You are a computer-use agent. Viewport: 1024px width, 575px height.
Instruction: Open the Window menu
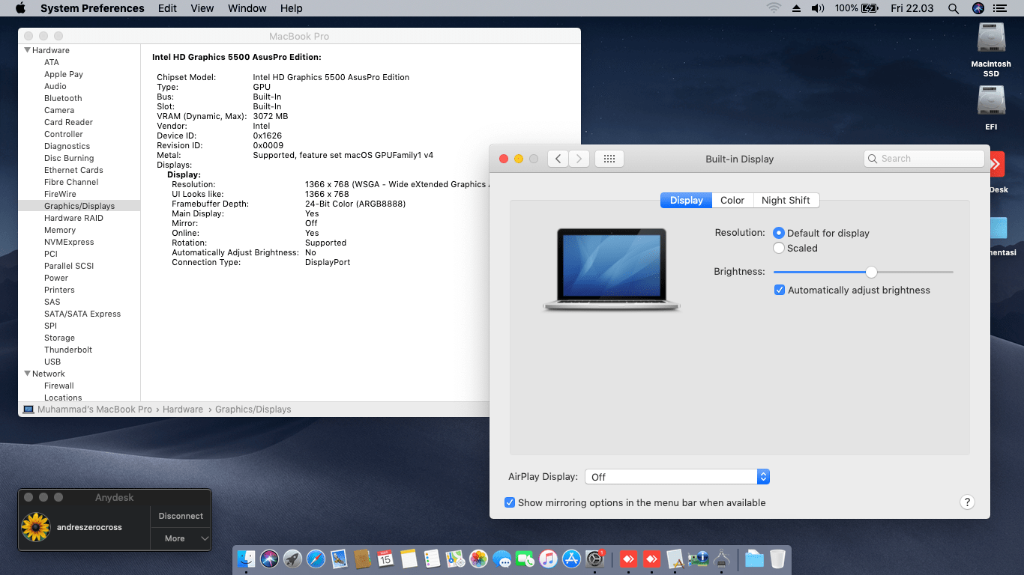pos(247,8)
